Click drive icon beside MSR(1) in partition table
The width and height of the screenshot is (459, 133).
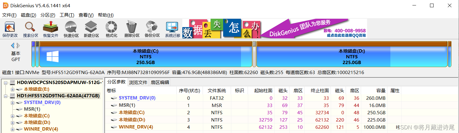[114, 105]
